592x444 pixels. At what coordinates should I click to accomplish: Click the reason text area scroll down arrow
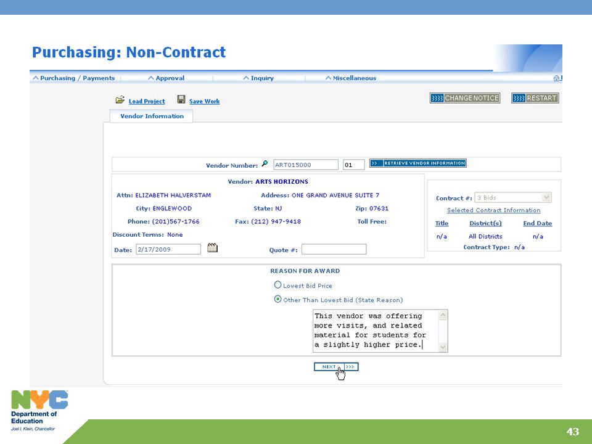pos(443,347)
